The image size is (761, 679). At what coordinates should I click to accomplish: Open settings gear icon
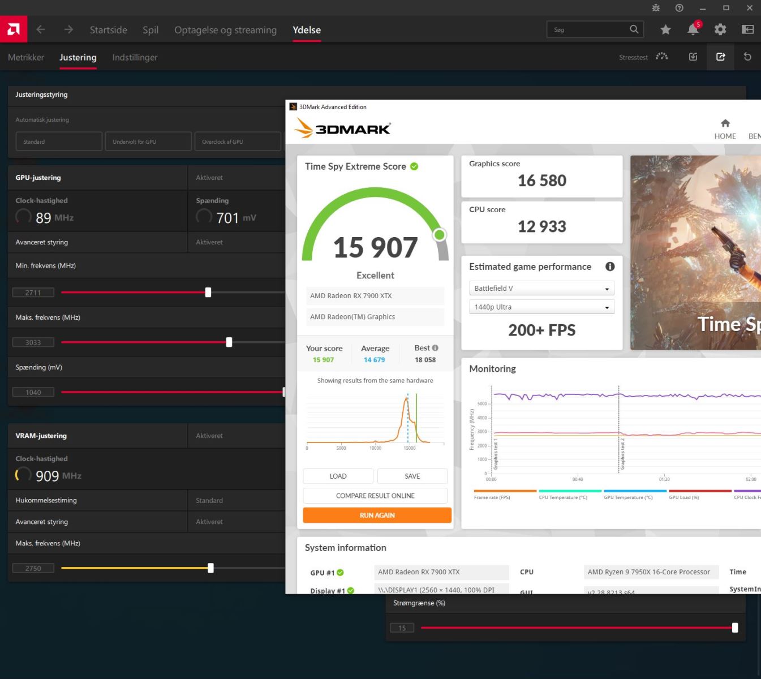pyautogui.click(x=720, y=29)
